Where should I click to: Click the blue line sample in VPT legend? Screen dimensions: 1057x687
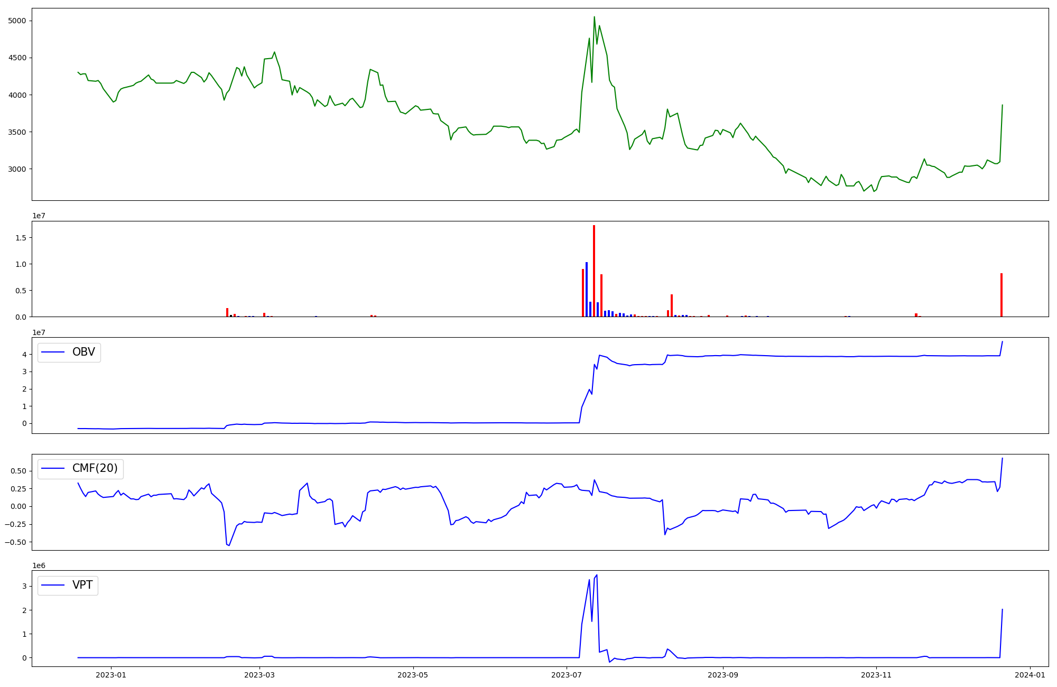pyautogui.click(x=53, y=585)
